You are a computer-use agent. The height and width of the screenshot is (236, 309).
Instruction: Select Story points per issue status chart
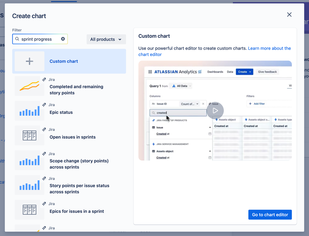click(69, 185)
